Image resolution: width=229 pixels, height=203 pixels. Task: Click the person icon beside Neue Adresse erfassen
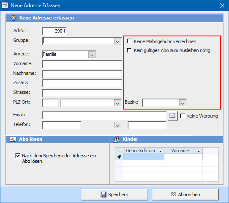14,18
